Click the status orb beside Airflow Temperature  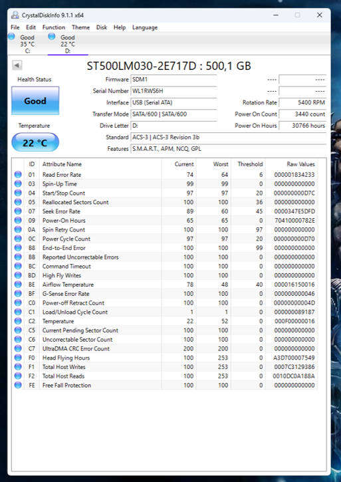[x=18, y=285]
